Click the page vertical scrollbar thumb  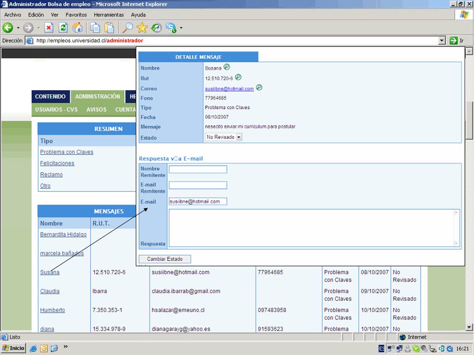(469, 119)
